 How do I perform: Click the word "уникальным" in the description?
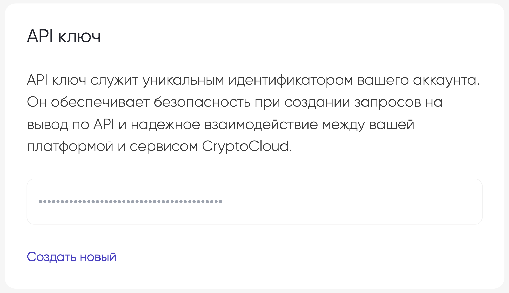(x=183, y=80)
